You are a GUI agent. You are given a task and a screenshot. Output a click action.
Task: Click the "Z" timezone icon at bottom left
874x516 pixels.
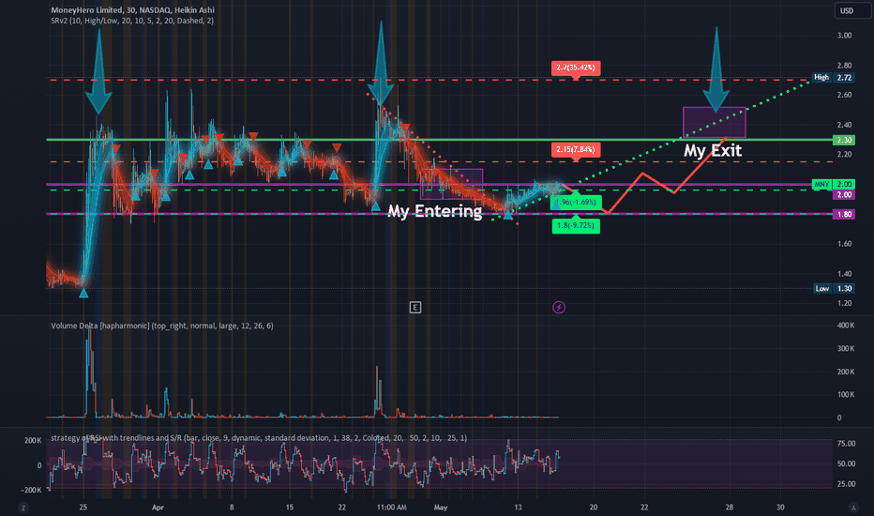pos(23,508)
